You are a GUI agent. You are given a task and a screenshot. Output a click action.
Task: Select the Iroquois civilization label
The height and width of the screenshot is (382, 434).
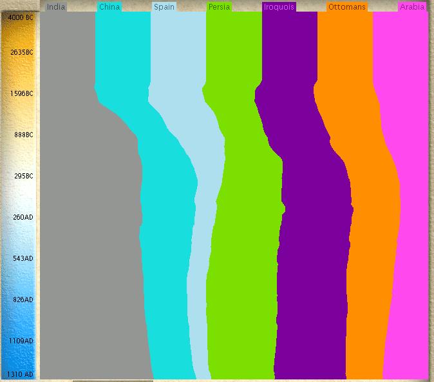(x=279, y=7)
